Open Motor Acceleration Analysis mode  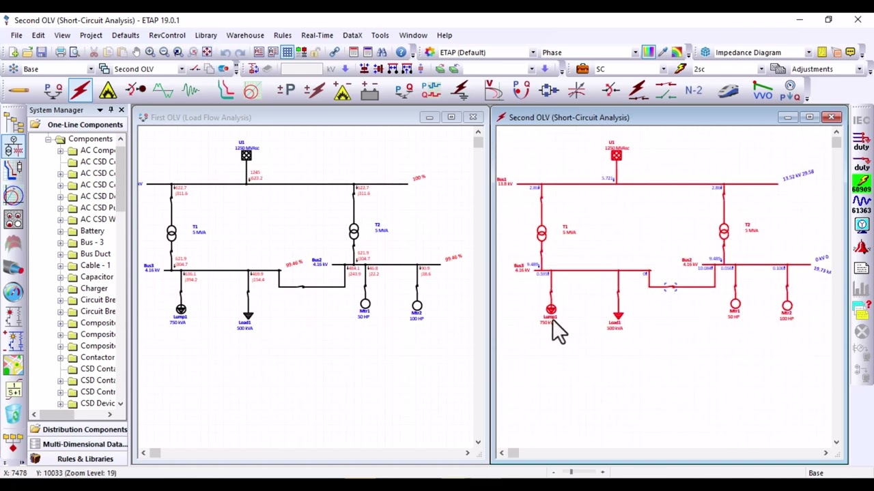(x=136, y=90)
